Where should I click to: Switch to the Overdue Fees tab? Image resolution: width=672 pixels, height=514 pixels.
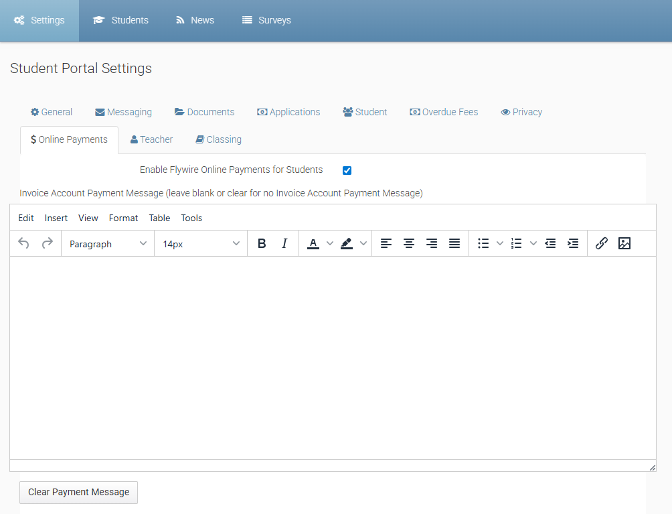click(444, 112)
